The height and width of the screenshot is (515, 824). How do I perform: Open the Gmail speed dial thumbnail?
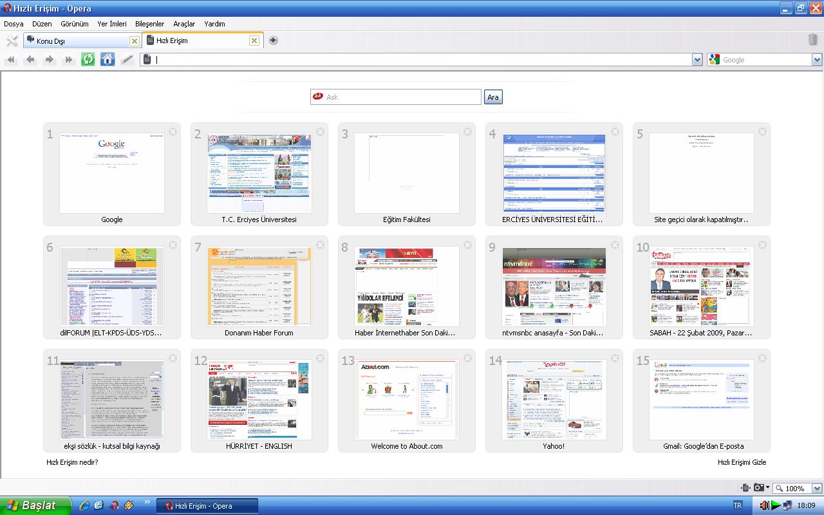[702, 400]
